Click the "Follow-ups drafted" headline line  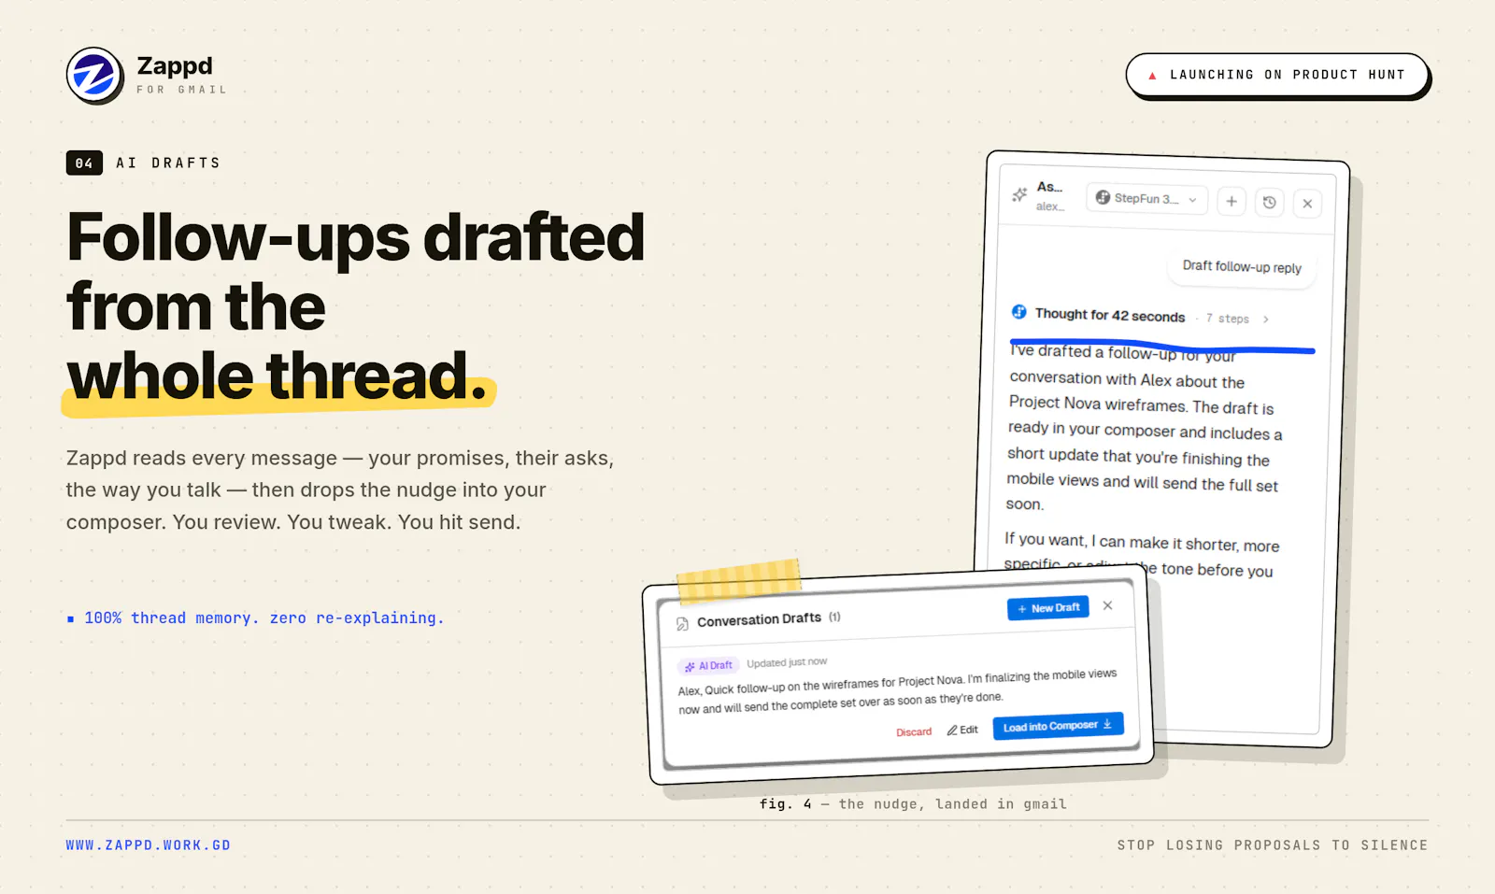point(356,237)
